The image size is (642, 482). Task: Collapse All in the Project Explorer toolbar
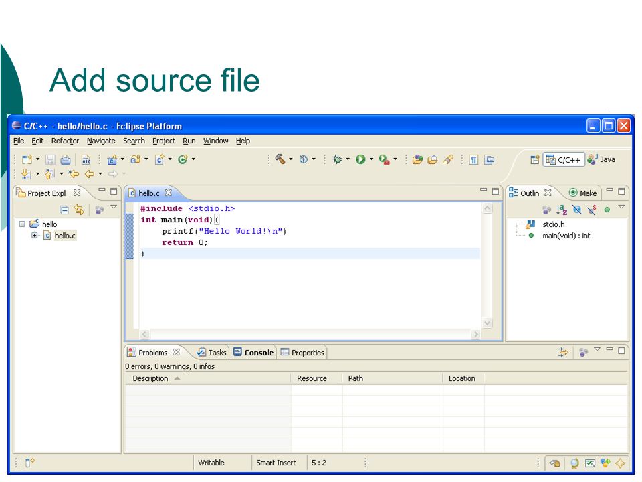(64, 210)
